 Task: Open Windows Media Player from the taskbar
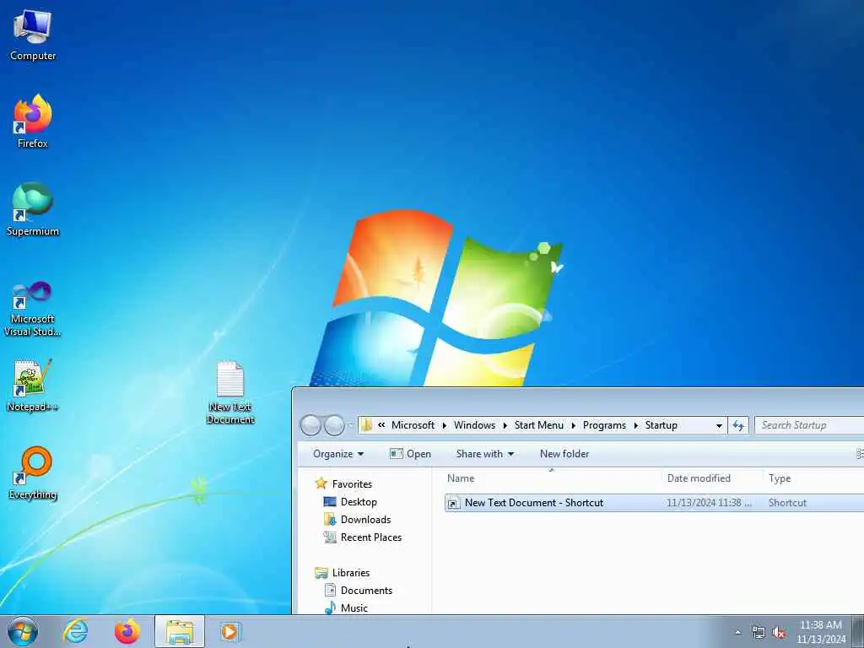[x=229, y=631]
